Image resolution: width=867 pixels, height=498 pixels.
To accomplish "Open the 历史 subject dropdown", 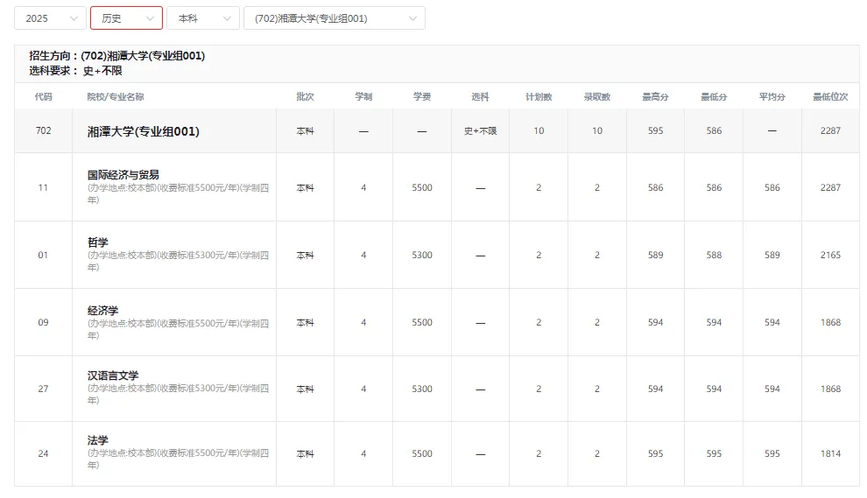I will [x=126, y=18].
